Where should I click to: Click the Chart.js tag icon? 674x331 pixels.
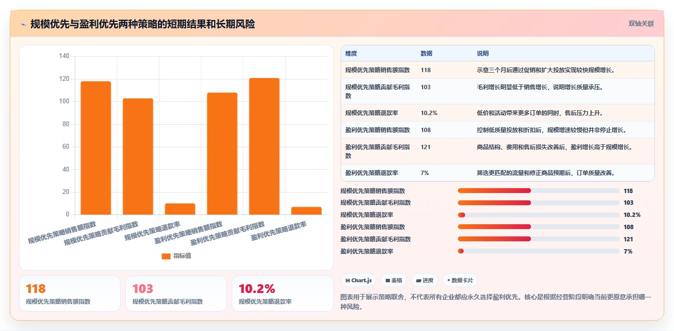(x=347, y=280)
